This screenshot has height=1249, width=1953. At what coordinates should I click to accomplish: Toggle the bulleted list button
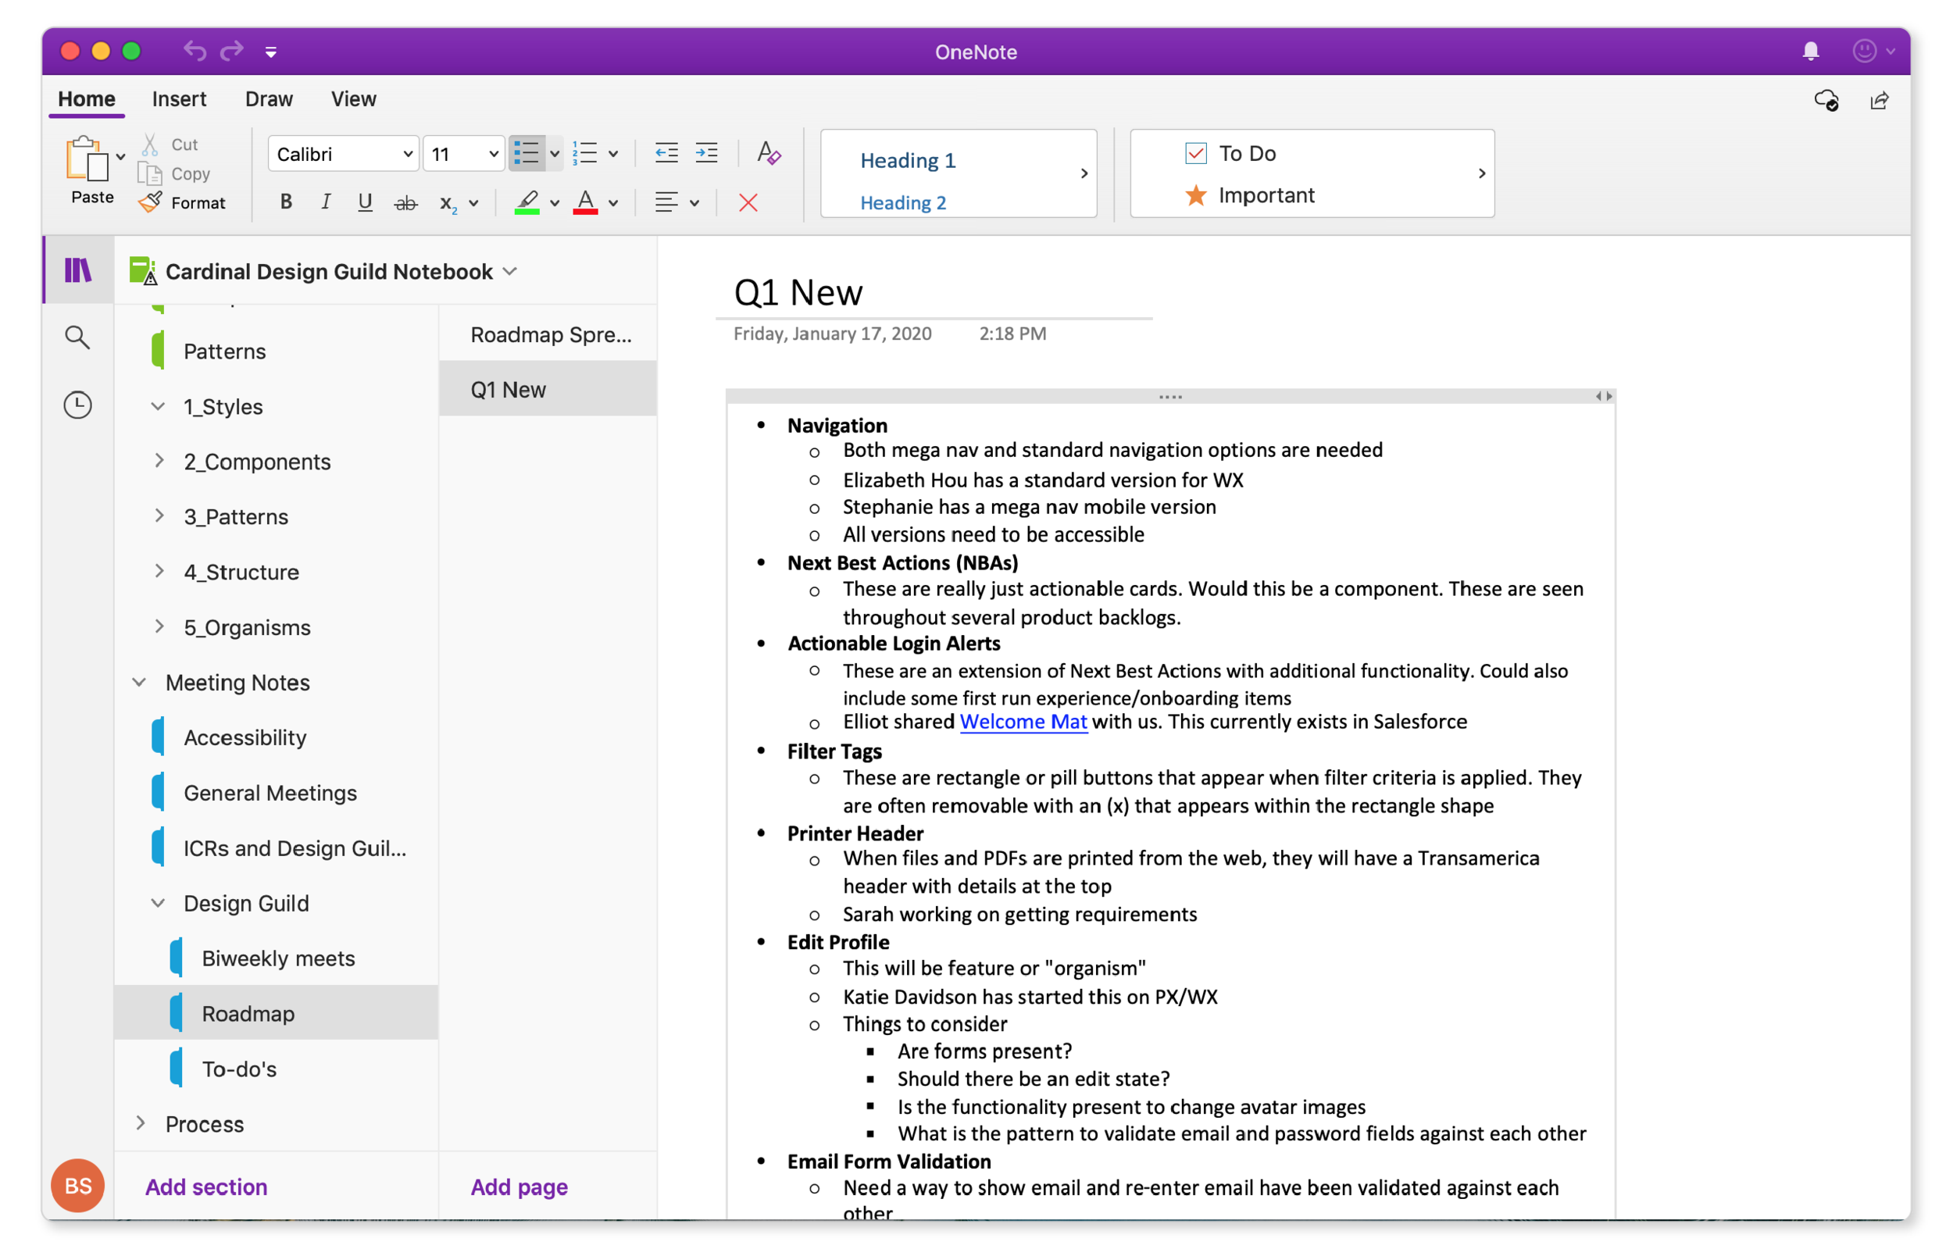pyautogui.click(x=527, y=153)
